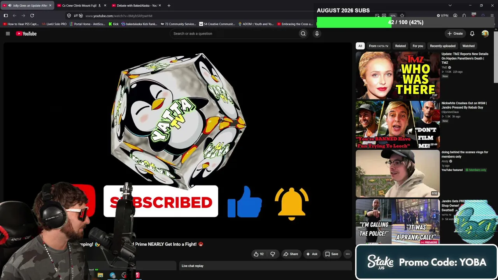Open the 73 Community Service bookmark
This screenshot has width=498, height=280.
[178, 24]
